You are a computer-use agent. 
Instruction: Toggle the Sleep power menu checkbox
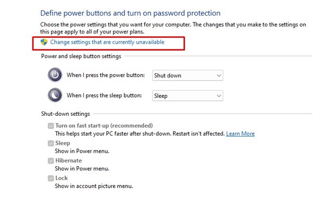51,143
